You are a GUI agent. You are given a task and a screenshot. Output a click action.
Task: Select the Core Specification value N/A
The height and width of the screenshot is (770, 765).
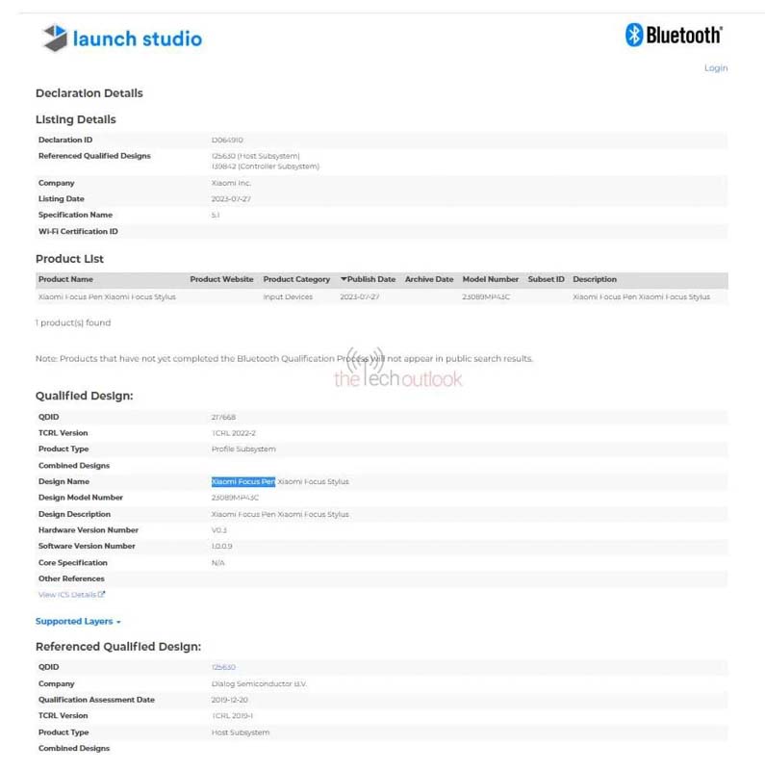click(x=218, y=563)
